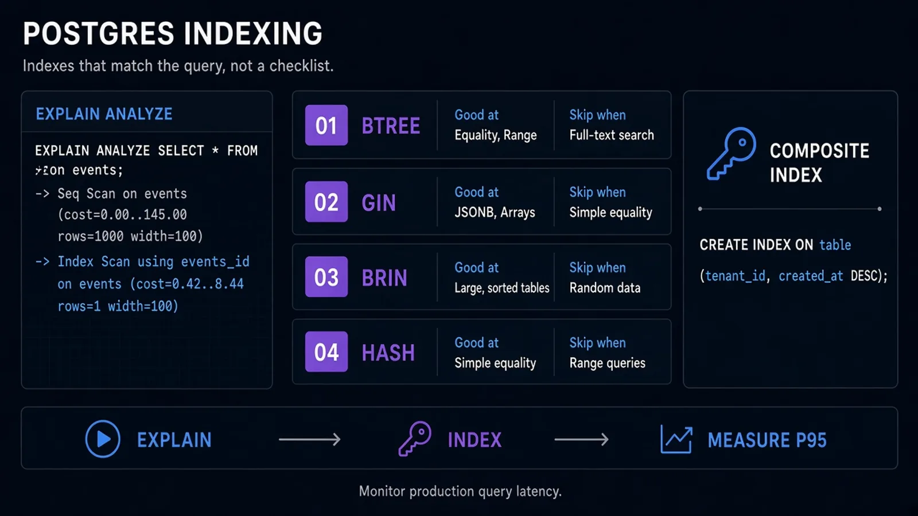Viewport: 918px width, 516px height.
Task: Select the purple 01 number badge
Action: (x=326, y=125)
